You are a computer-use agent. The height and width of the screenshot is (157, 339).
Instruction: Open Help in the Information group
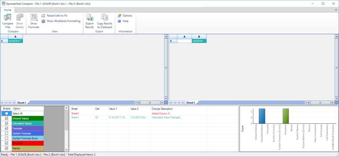[123, 21]
